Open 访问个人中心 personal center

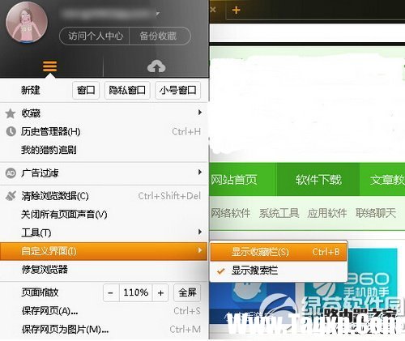pos(95,36)
